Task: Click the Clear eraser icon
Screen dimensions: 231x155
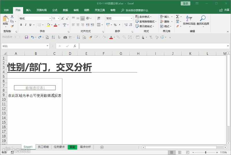Action: (x=178, y=26)
